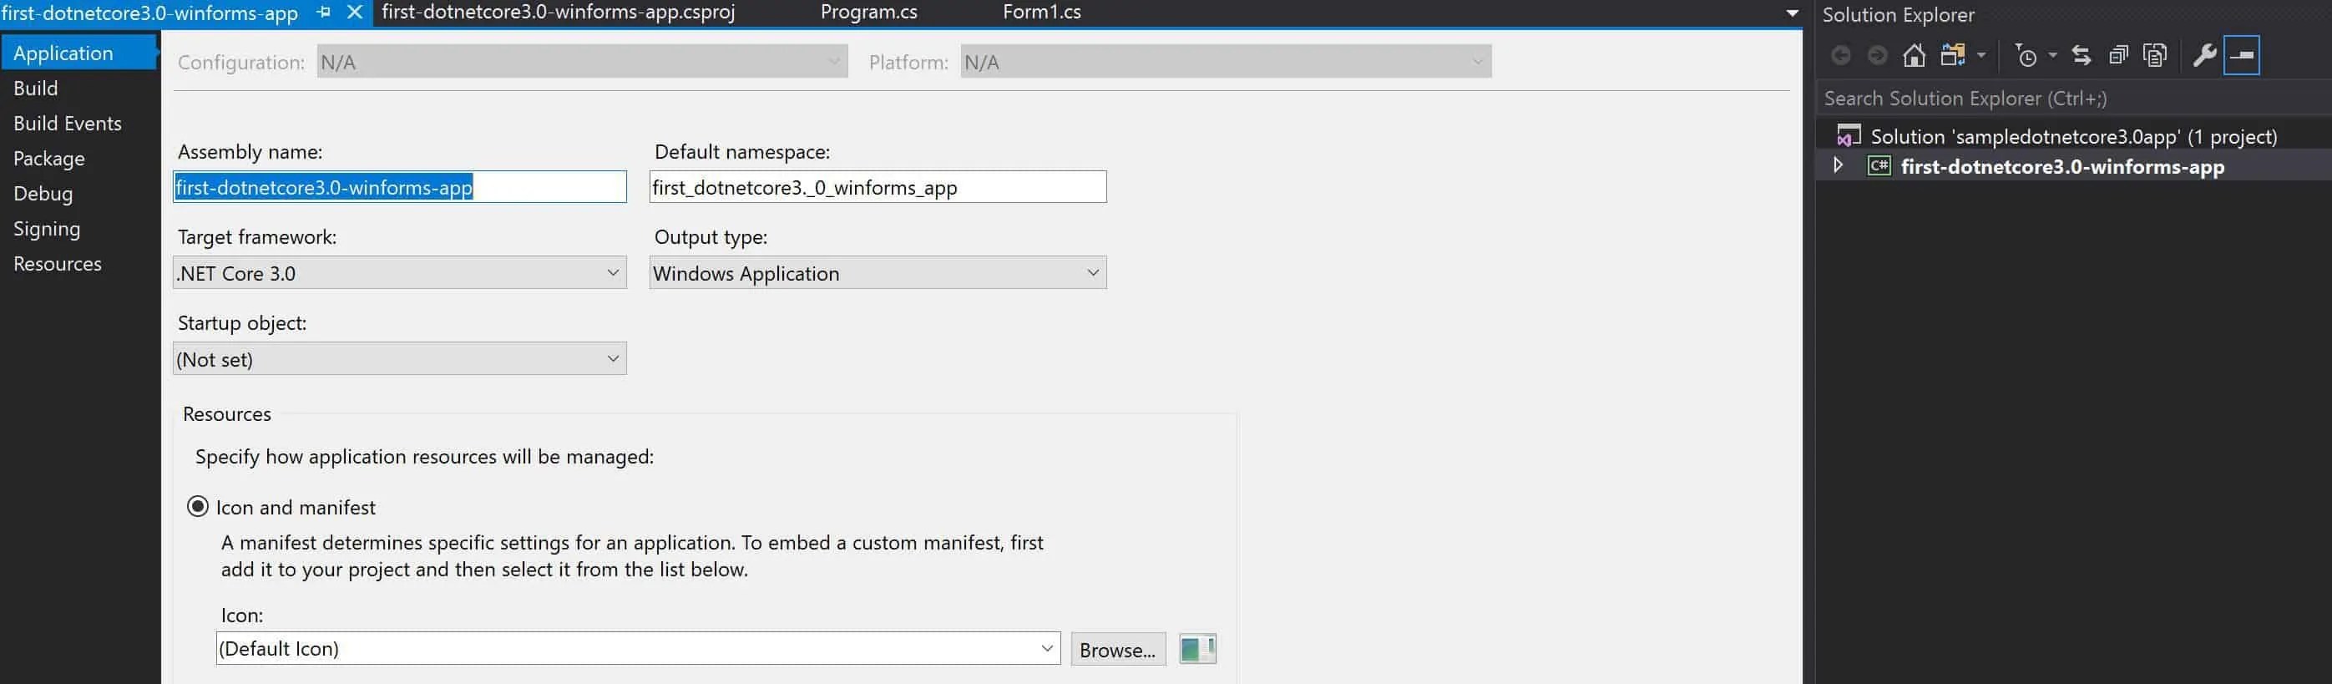This screenshot has height=684, width=2332.
Task: Open the Icon dropdown showing Default Icon
Action: (638, 649)
